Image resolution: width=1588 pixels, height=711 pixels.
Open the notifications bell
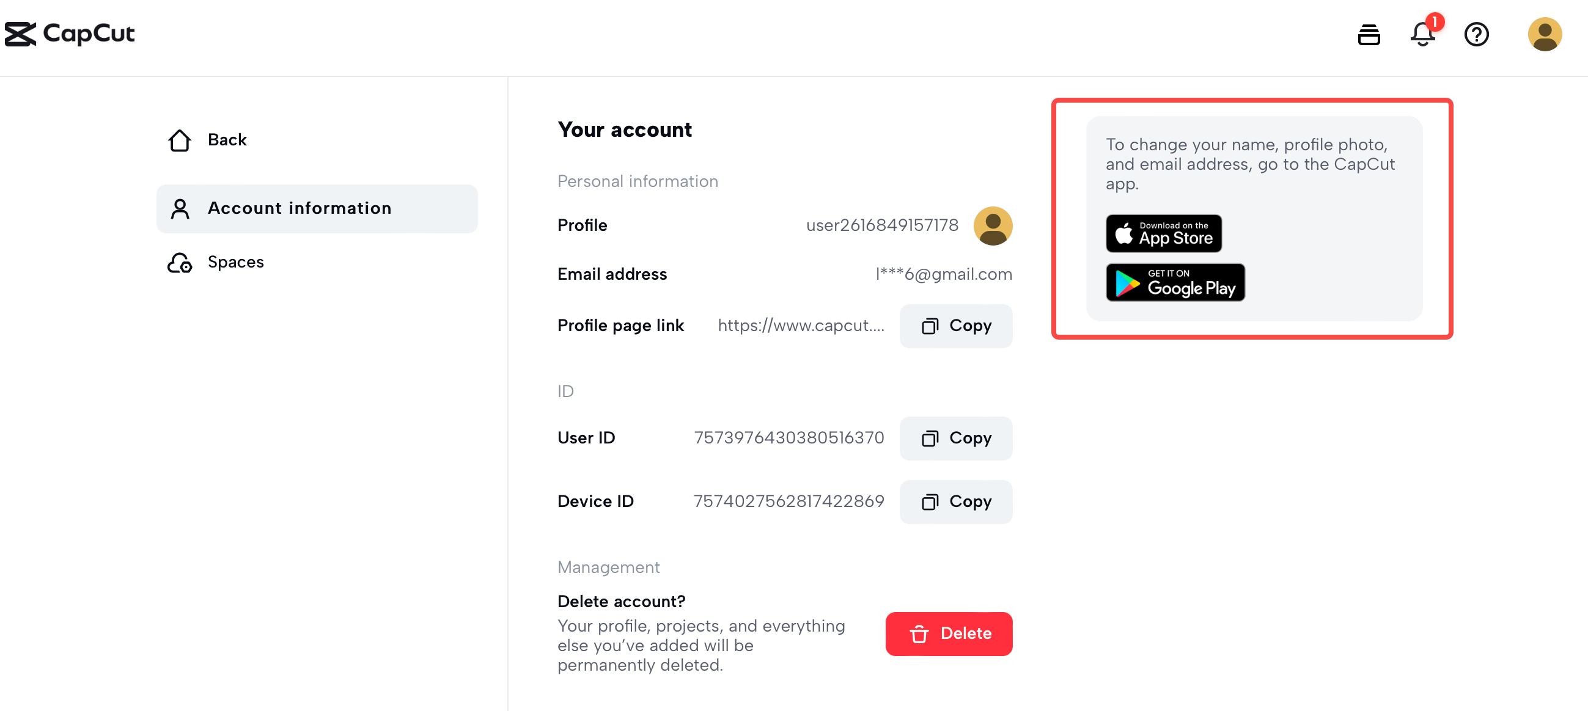pyautogui.click(x=1423, y=34)
